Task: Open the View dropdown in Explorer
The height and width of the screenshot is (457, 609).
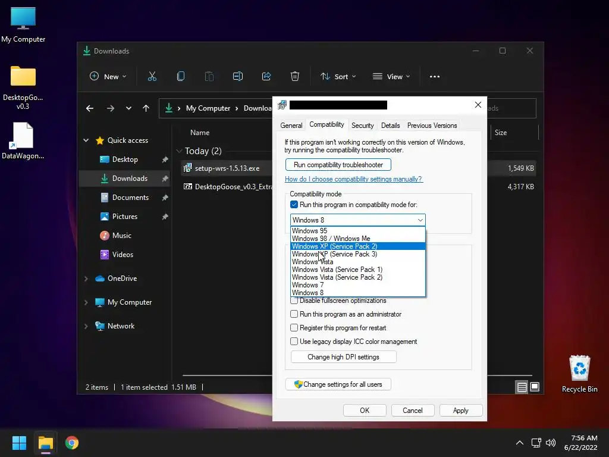Action: 391,77
